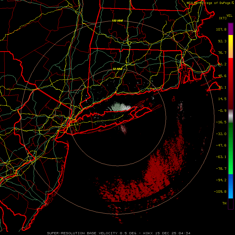Click the 30.1 velocity scale value
The width and height of the screenshot is (235, 235).
point(222,87)
